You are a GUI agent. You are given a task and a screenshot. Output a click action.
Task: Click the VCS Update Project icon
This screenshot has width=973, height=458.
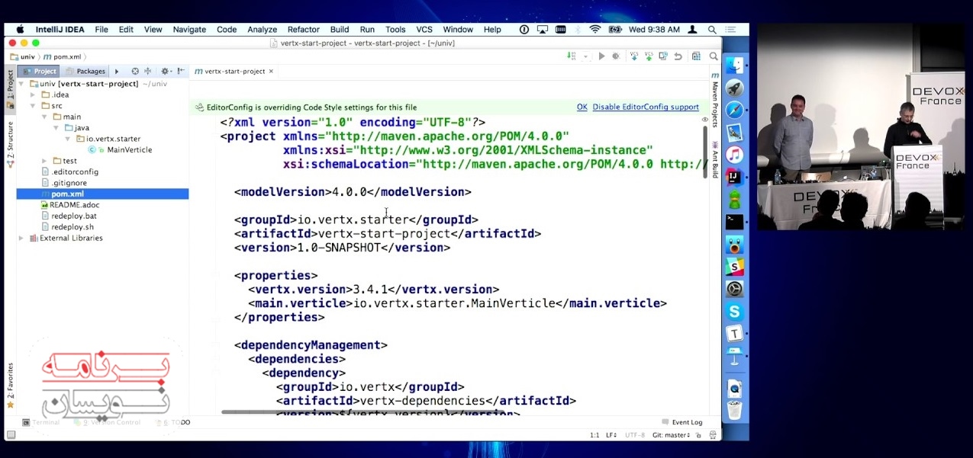634,56
